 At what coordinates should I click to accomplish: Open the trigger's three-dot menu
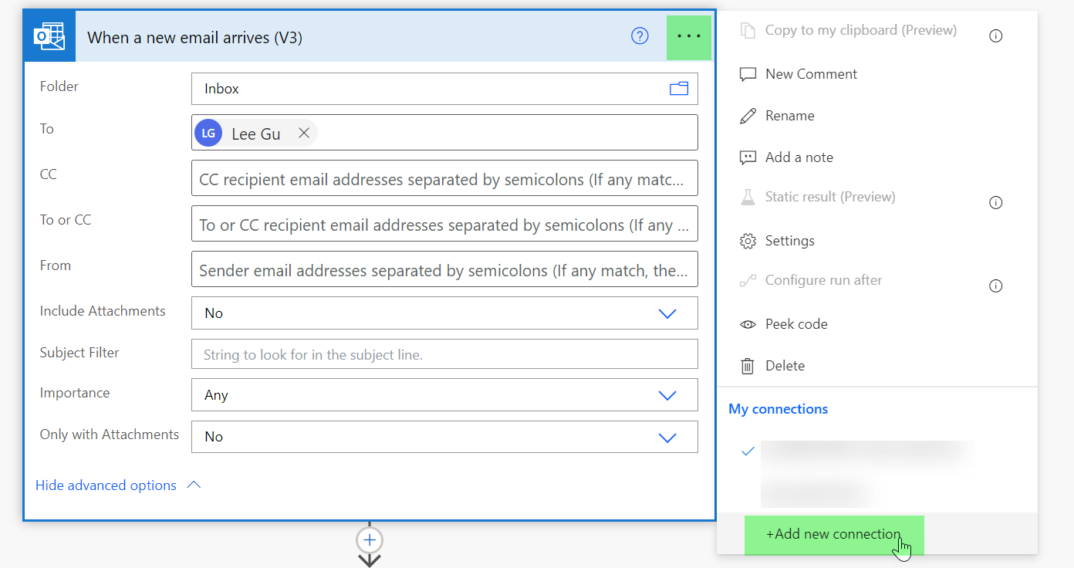pyautogui.click(x=688, y=37)
